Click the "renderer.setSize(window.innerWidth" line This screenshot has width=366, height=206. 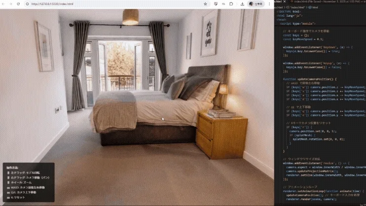pos(326,175)
